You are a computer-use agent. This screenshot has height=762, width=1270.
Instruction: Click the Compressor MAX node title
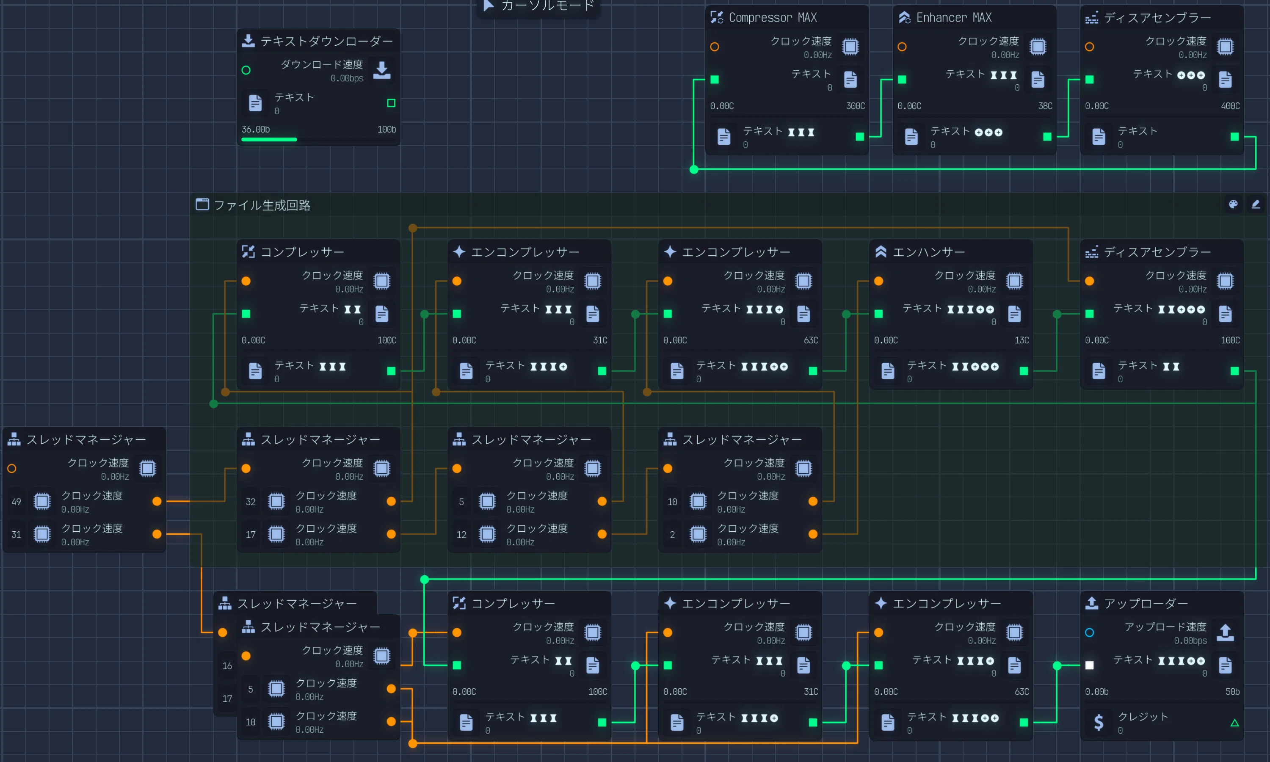(x=773, y=17)
